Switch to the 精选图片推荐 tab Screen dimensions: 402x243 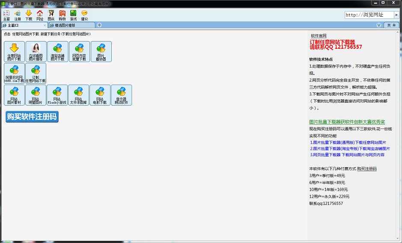click(72, 25)
